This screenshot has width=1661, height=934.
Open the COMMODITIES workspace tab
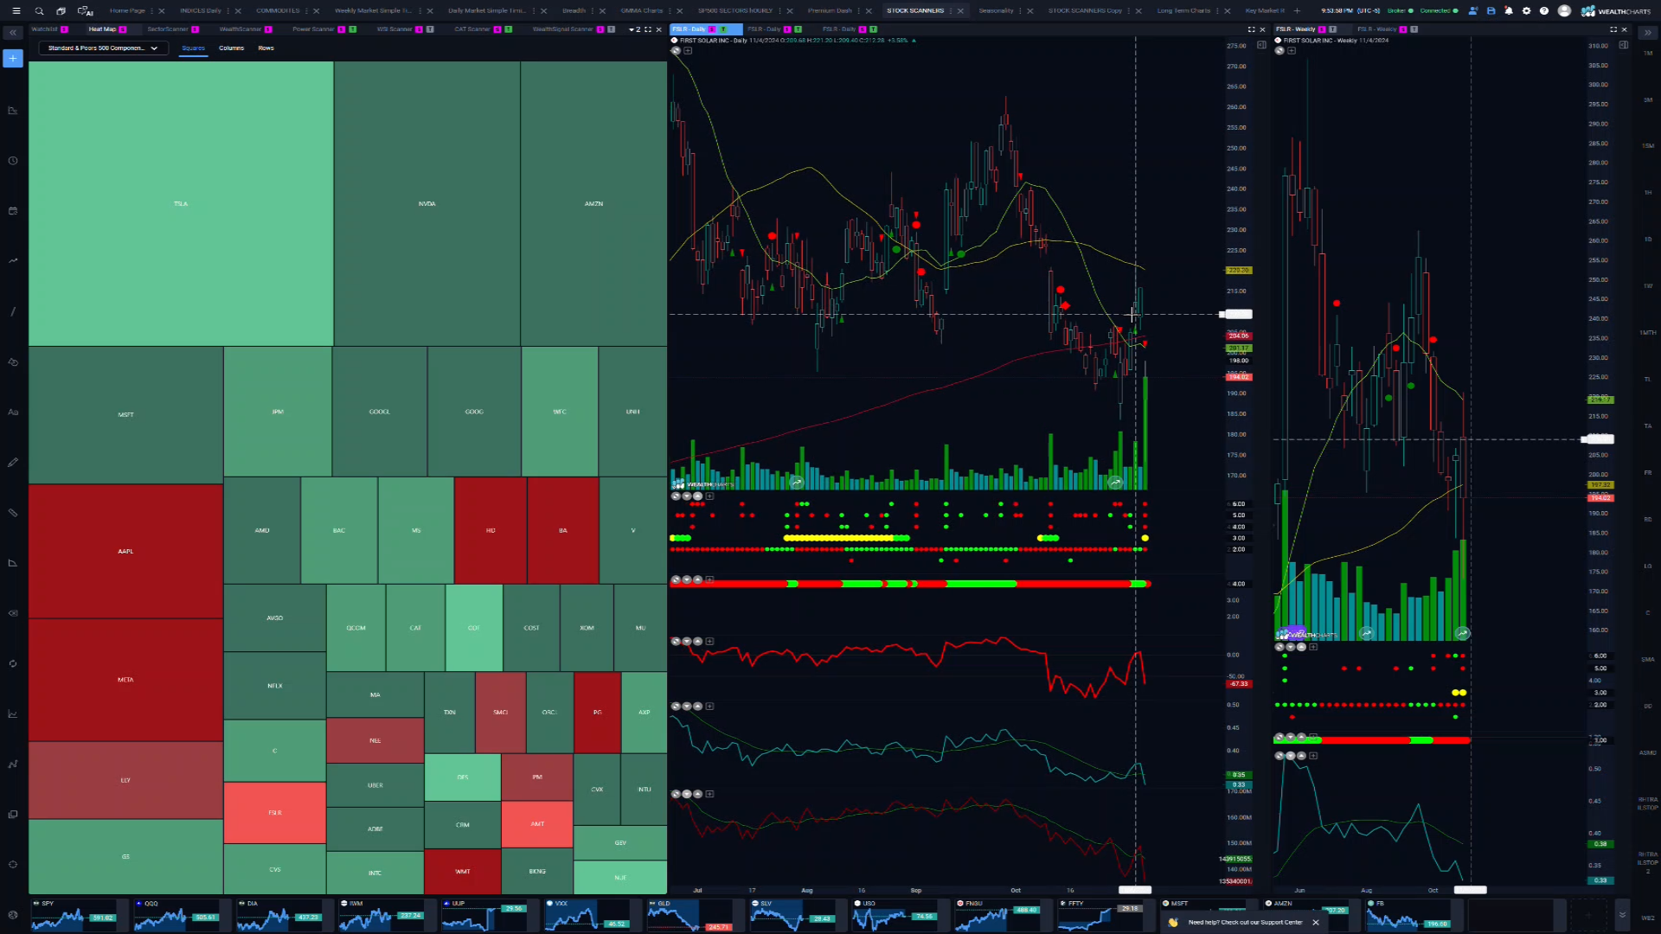(x=278, y=11)
